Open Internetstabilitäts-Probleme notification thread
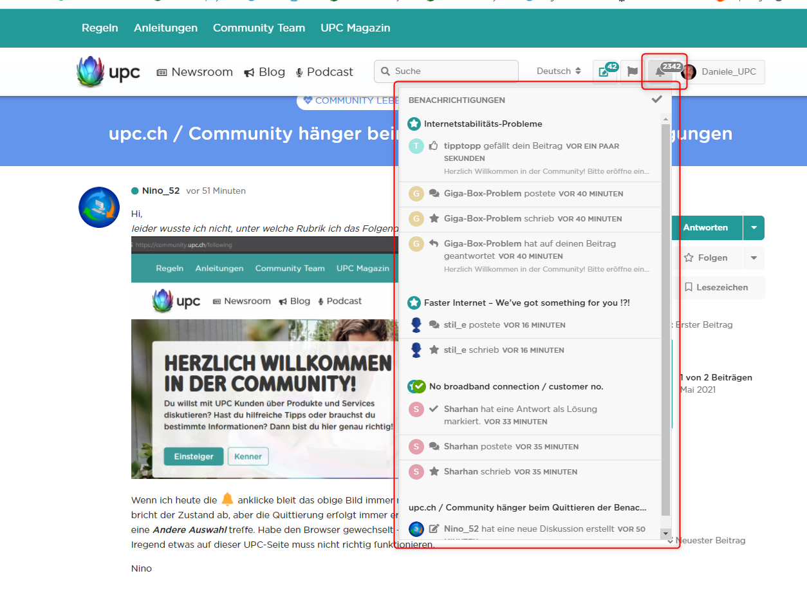Screen dimensions: 807x609 point(483,124)
